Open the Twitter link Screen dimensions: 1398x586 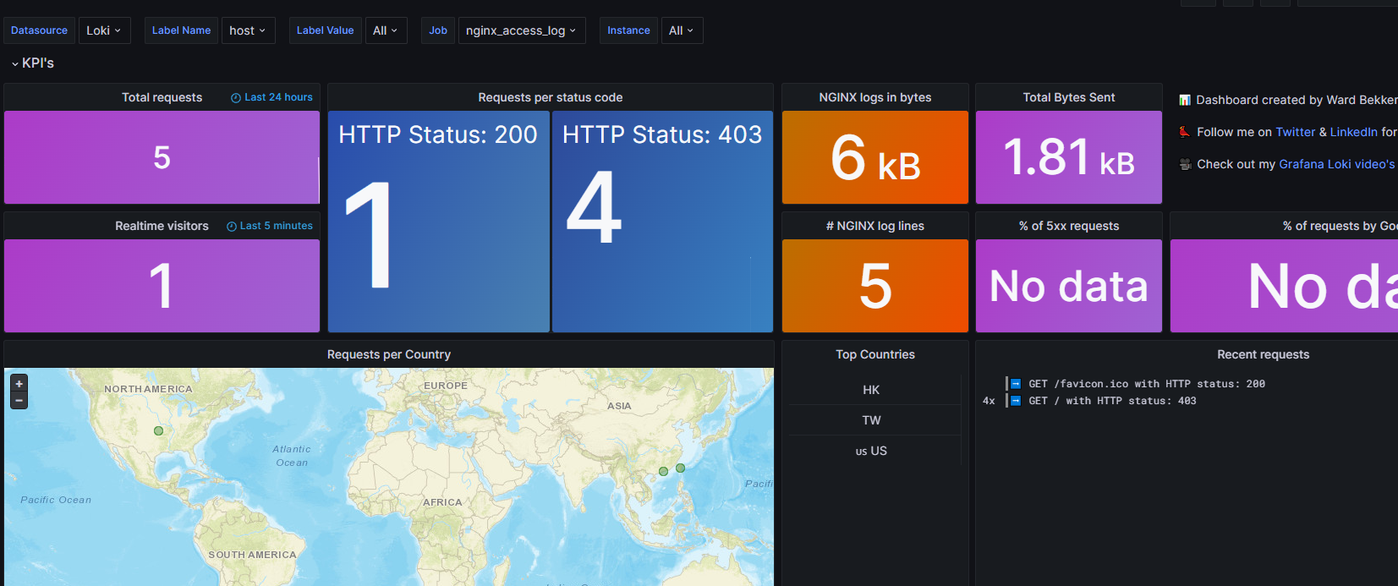[1295, 132]
